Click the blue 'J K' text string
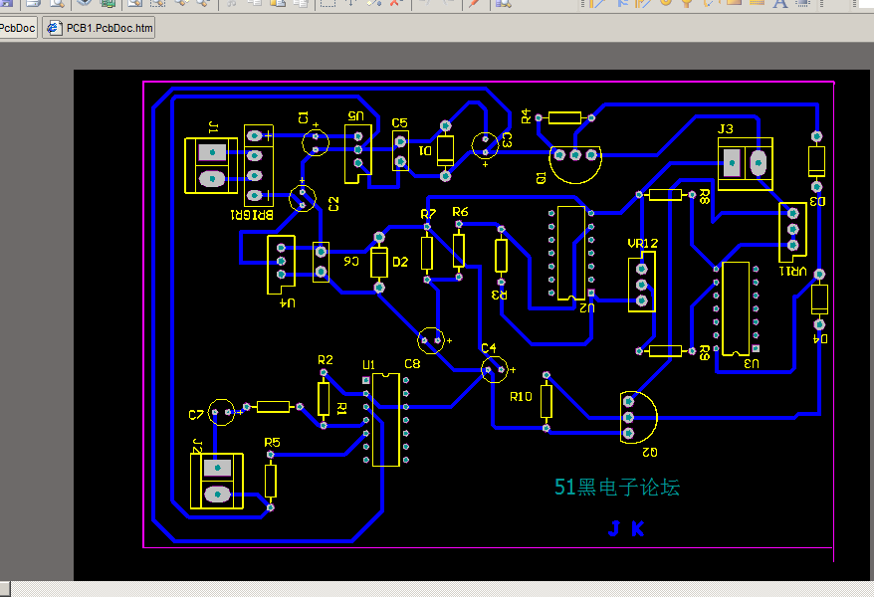This screenshot has width=874, height=597. click(x=626, y=528)
